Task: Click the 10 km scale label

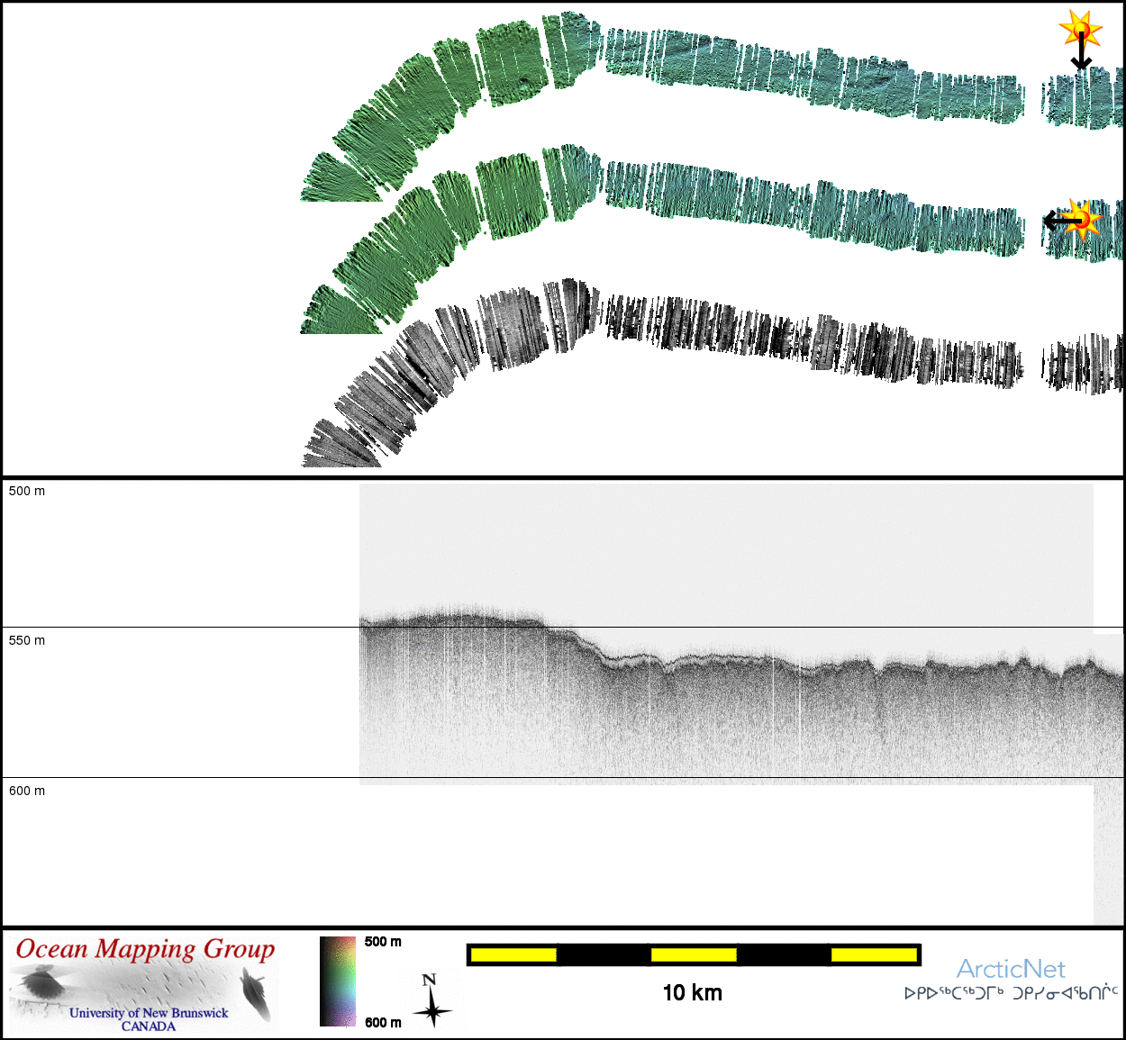Action: [x=693, y=992]
